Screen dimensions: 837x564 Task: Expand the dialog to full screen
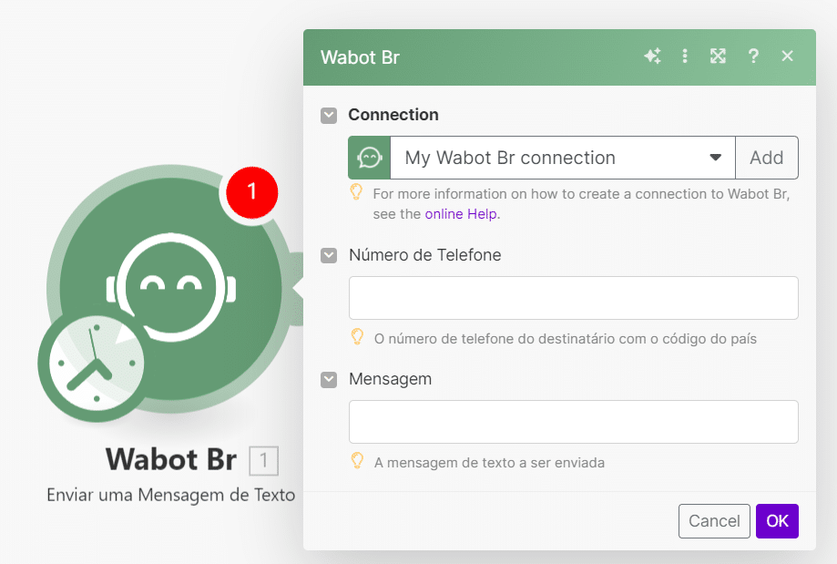tap(718, 56)
